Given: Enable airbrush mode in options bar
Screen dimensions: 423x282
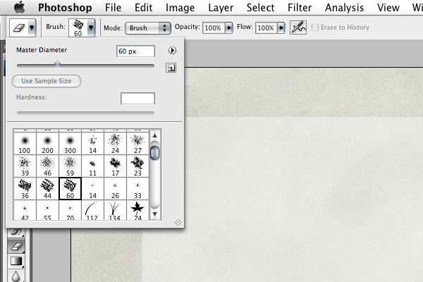Looking at the screenshot, I should point(298,27).
